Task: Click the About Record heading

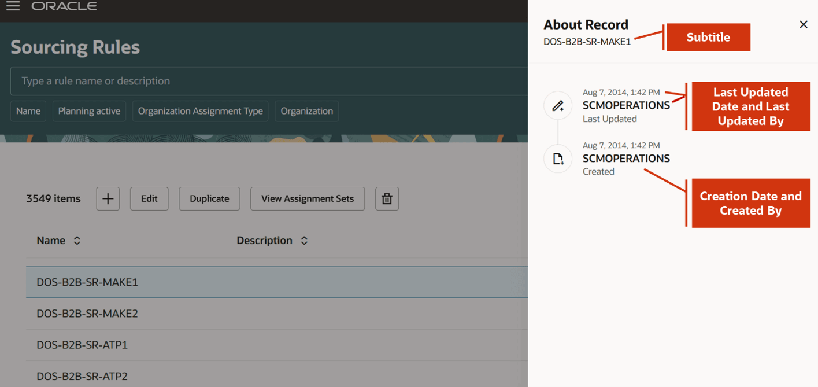Action: pyautogui.click(x=586, y=25)
